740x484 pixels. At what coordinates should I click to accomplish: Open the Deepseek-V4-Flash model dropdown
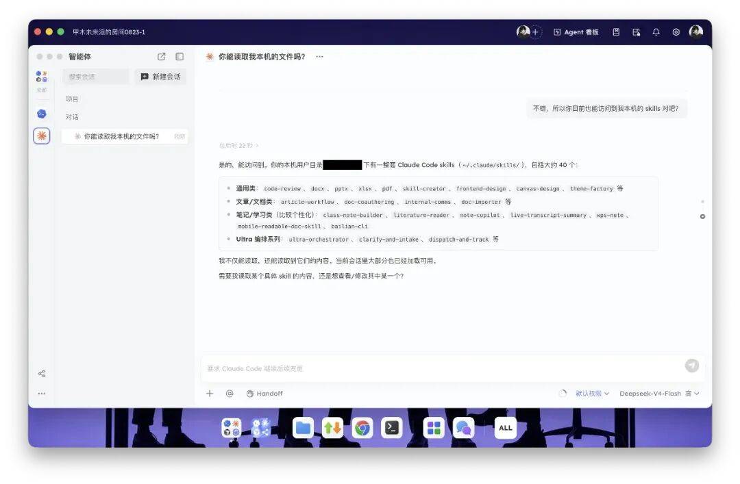click(659, 394)
